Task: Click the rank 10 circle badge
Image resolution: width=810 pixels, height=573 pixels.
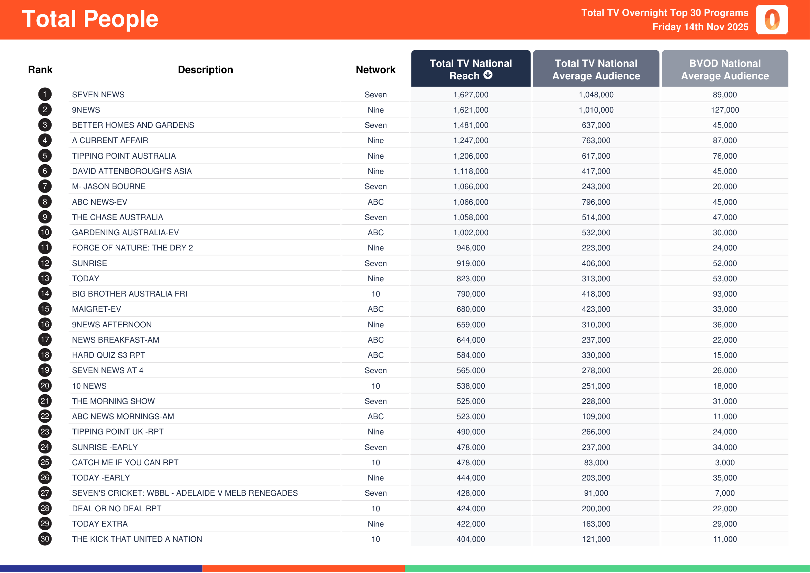Action: pyautogui.click(x=44, y=232)
